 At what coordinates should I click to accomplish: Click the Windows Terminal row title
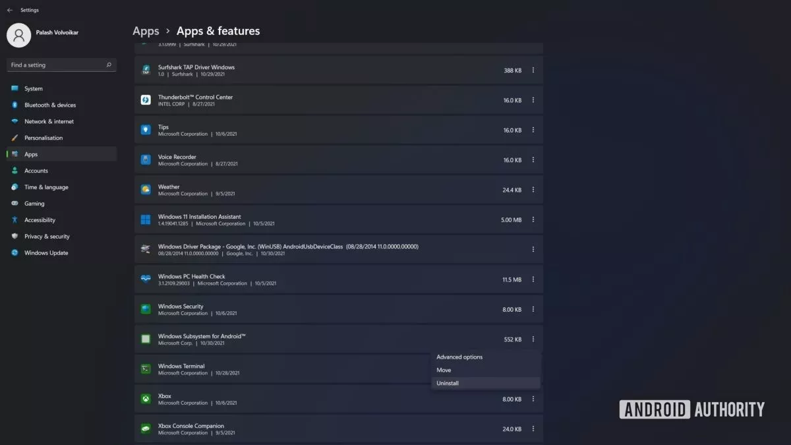(x=181, y=366)
